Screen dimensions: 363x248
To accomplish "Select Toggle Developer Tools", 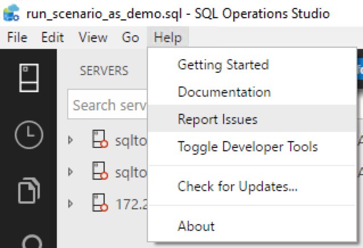I will pyautogui.click(x=252, y=146).
